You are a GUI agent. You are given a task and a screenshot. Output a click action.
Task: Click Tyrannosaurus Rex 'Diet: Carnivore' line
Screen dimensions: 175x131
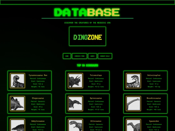pos(38,81)
